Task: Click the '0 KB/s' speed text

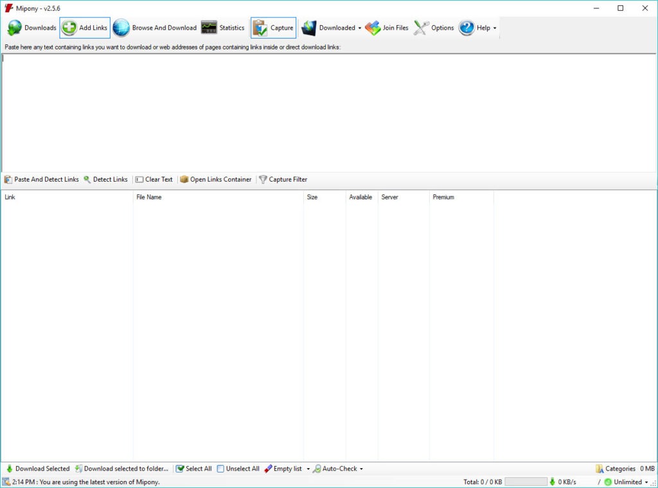Action: pos(567,482)
